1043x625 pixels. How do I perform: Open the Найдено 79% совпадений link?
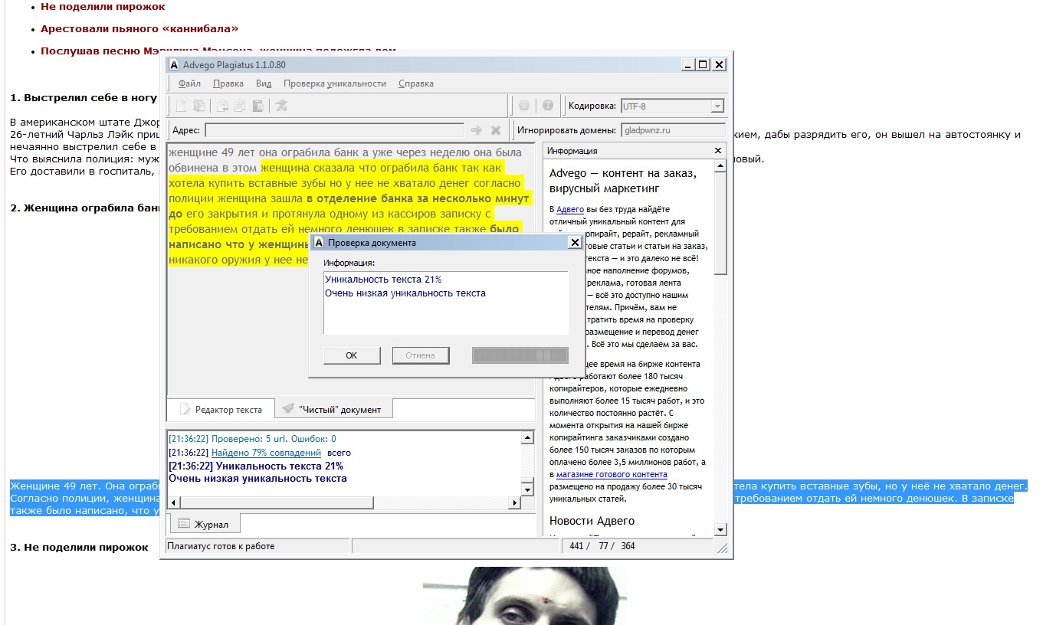click(x=265, y=453)
